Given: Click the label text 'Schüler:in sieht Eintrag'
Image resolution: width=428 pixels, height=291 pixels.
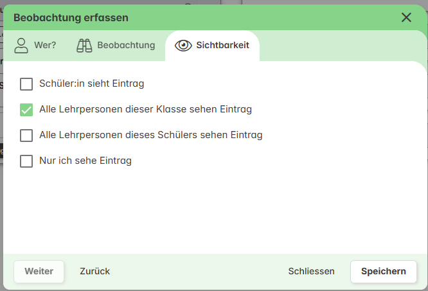Looking at the screenshot, I should 92,84.
